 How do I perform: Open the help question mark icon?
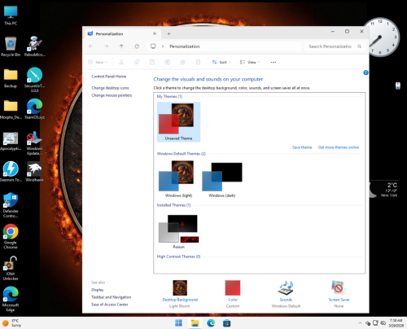pyautogui.click(x=365, y=72)
